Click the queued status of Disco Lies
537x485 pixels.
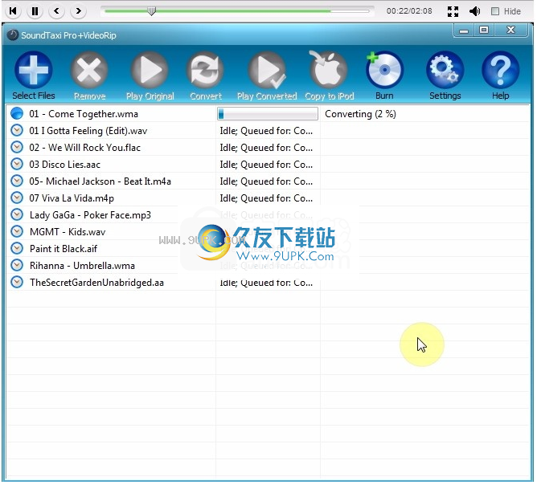coord(266,165)
